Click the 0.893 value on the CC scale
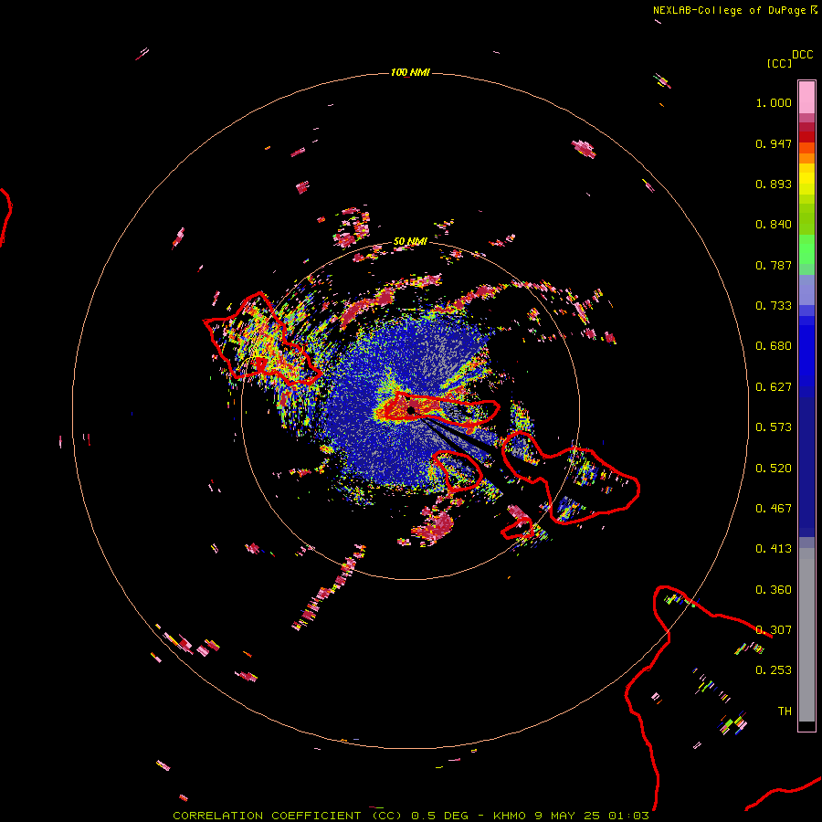This screenshot has width=822, height=822. 774,184
